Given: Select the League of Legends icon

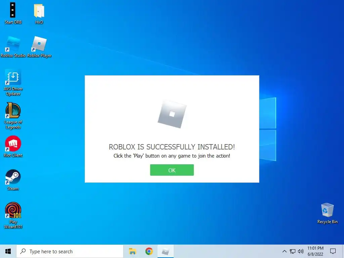Looking at the screenshot, I should 13,116.
